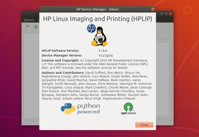
Task: Open the Device menu in background window
Action: 29,20
